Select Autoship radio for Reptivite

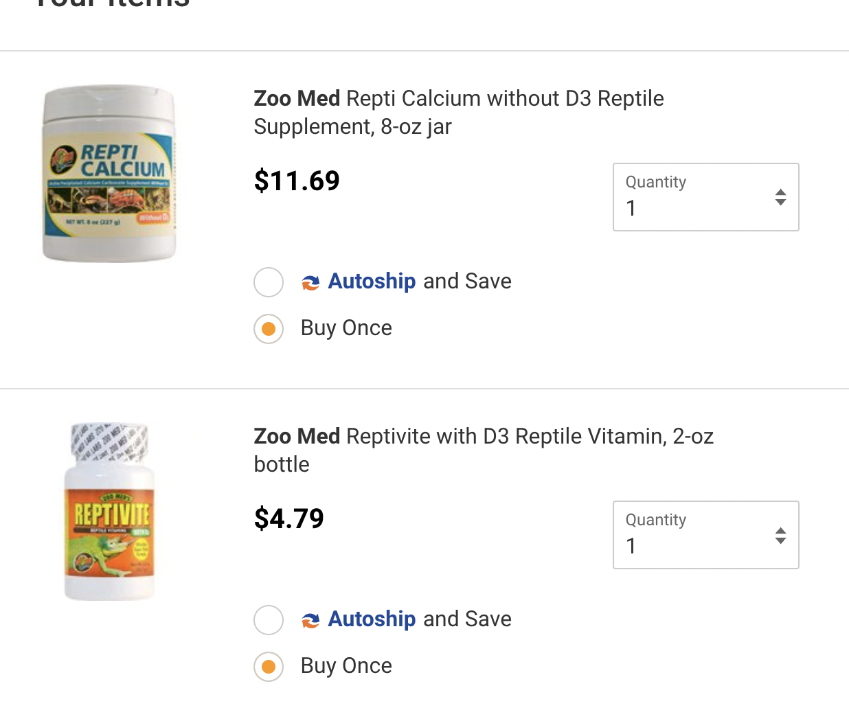tap(269, 620)
